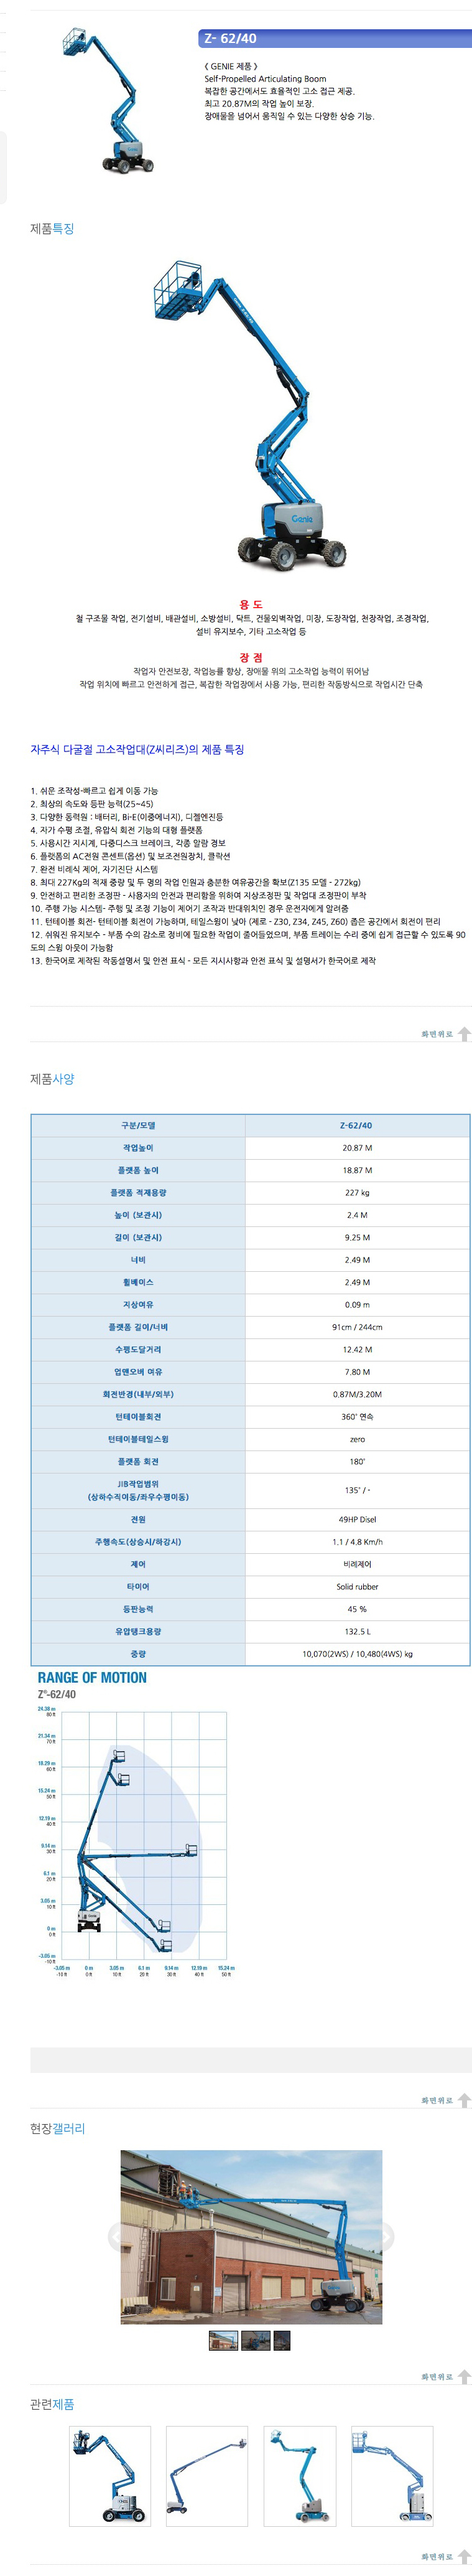This screenshot has height=2576, width=472.
Task: Click the 10,070(2WS) / 10,480(4WS) kg weight value
Action: pyautogui.click(x=357, y=1654)
